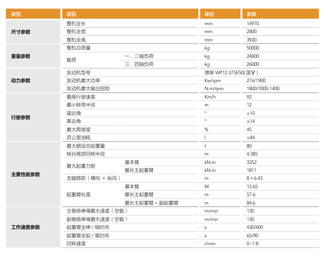The height and width of the screenshot is (263, 328).
Task: Click the value 1811
Action: pos(251,170)
